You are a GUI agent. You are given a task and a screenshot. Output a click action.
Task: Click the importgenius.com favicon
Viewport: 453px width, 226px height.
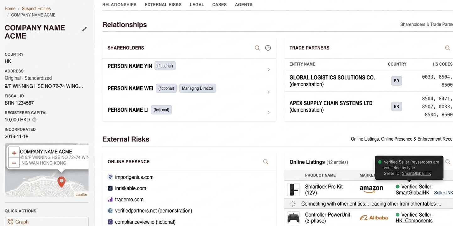[x=110, y=177]
